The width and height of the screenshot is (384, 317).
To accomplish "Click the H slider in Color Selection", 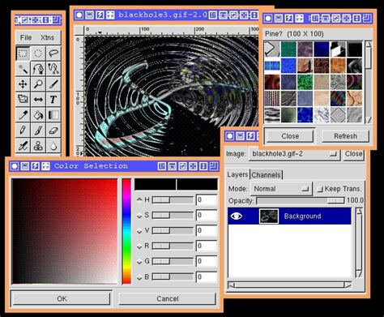I will point(173,200).
